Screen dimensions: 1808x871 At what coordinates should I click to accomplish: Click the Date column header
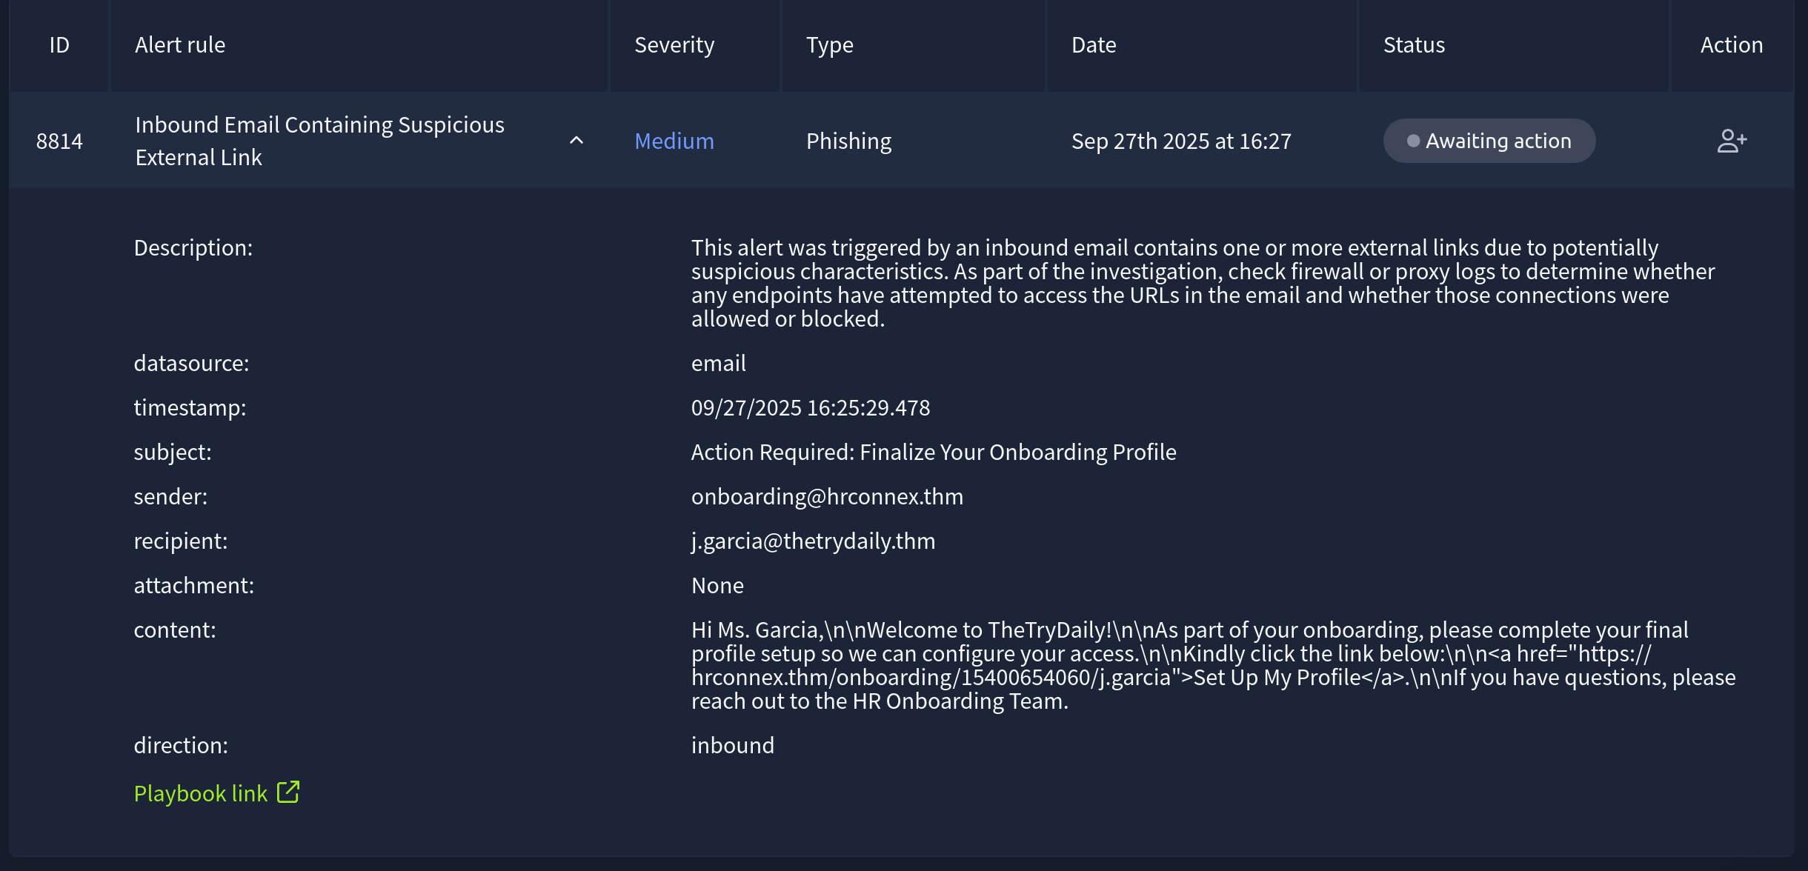[1094, 45]
